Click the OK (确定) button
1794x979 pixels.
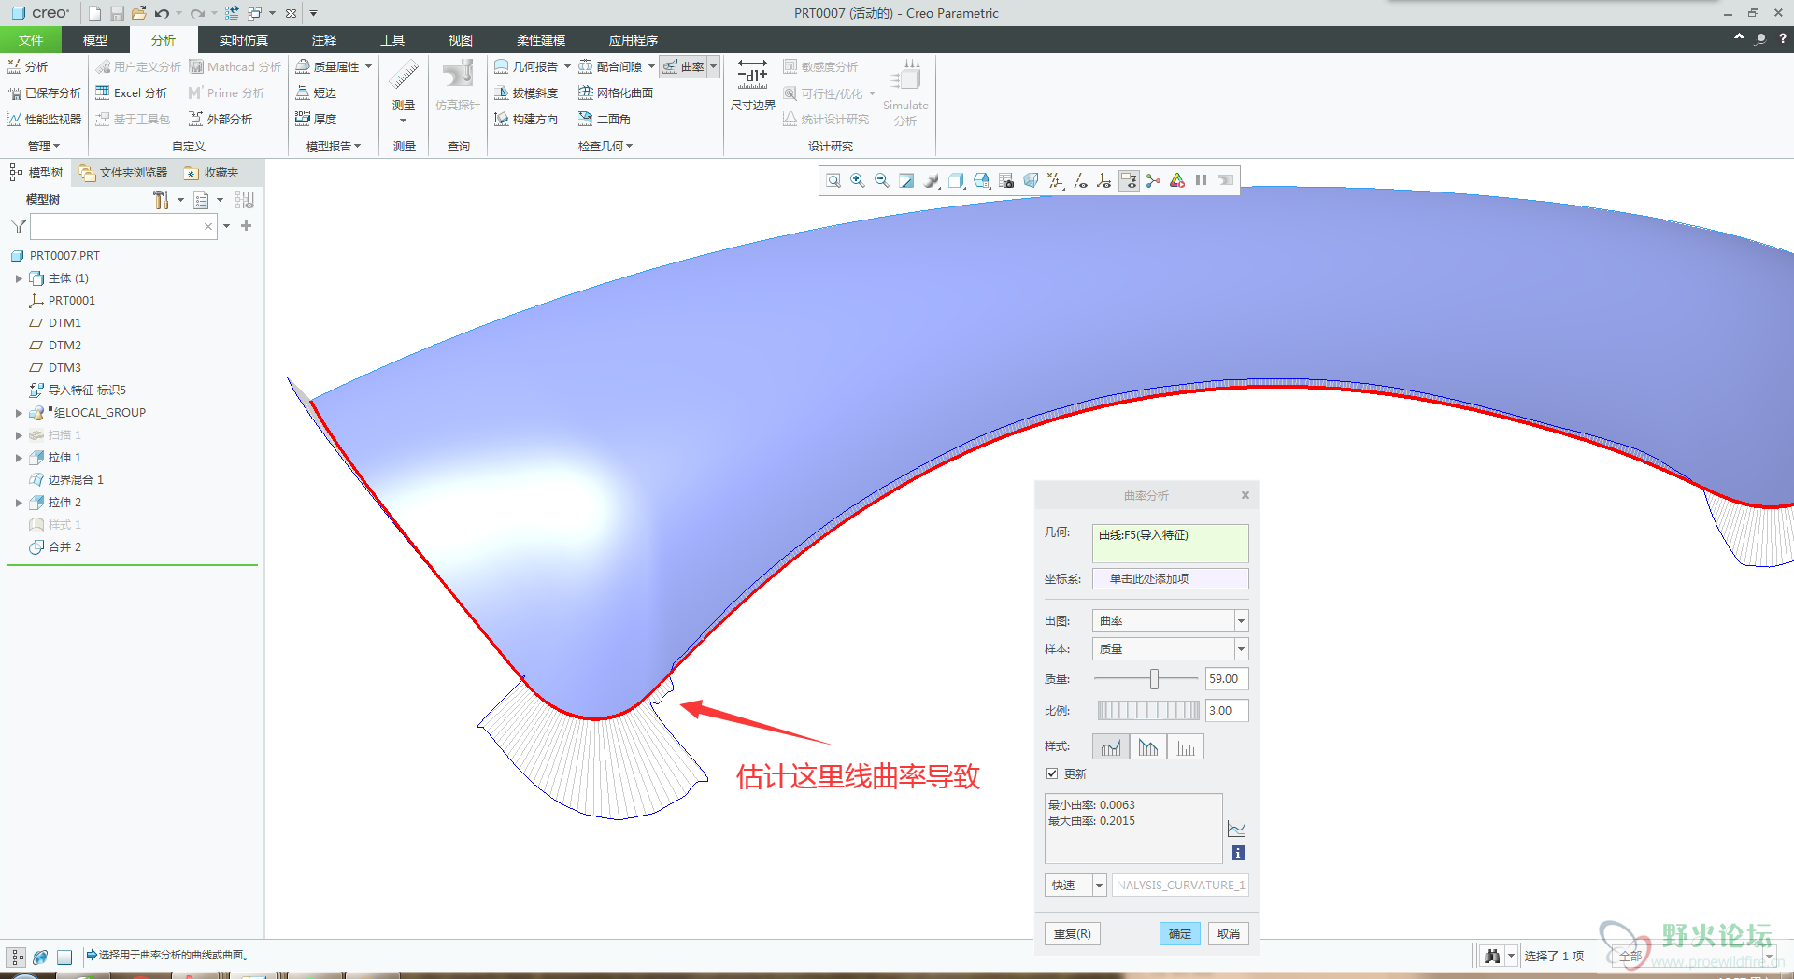pos(1179,934)
